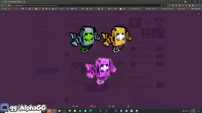Reload the current Twitter page
Viewport: 202px width, 113px height.
click(x=9, y=6)
